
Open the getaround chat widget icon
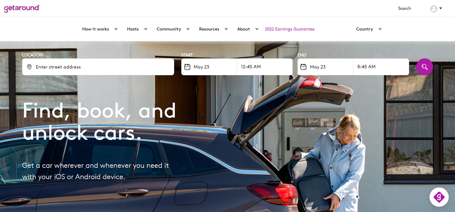coord(439,197)
